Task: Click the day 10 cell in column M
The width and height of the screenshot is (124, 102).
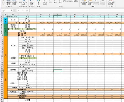Action: [117, 17]
